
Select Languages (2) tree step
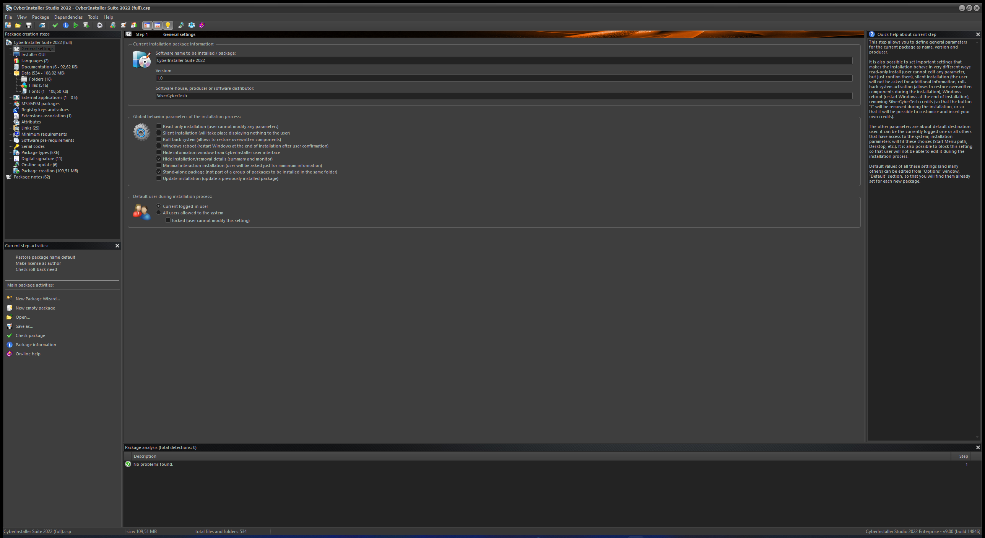click(x=35, y=61)
